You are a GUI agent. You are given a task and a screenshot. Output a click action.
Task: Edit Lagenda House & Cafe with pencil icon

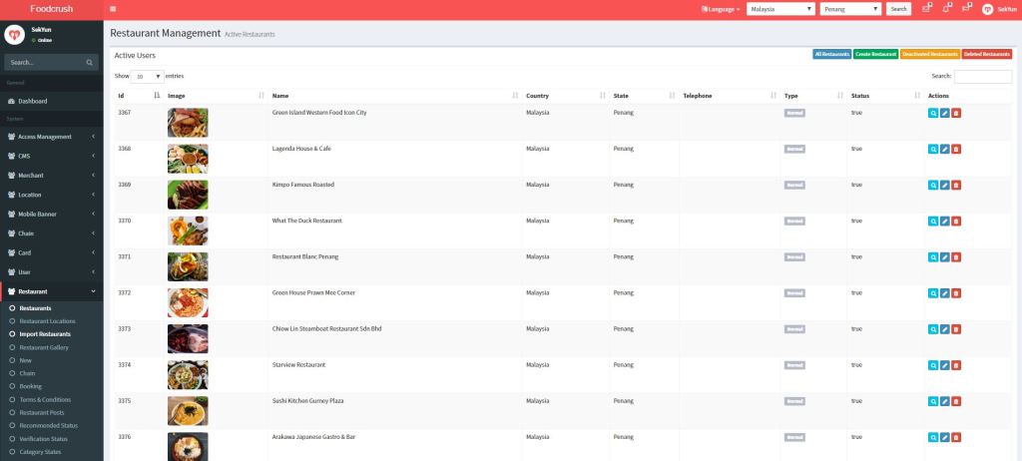tap(944, 150)
